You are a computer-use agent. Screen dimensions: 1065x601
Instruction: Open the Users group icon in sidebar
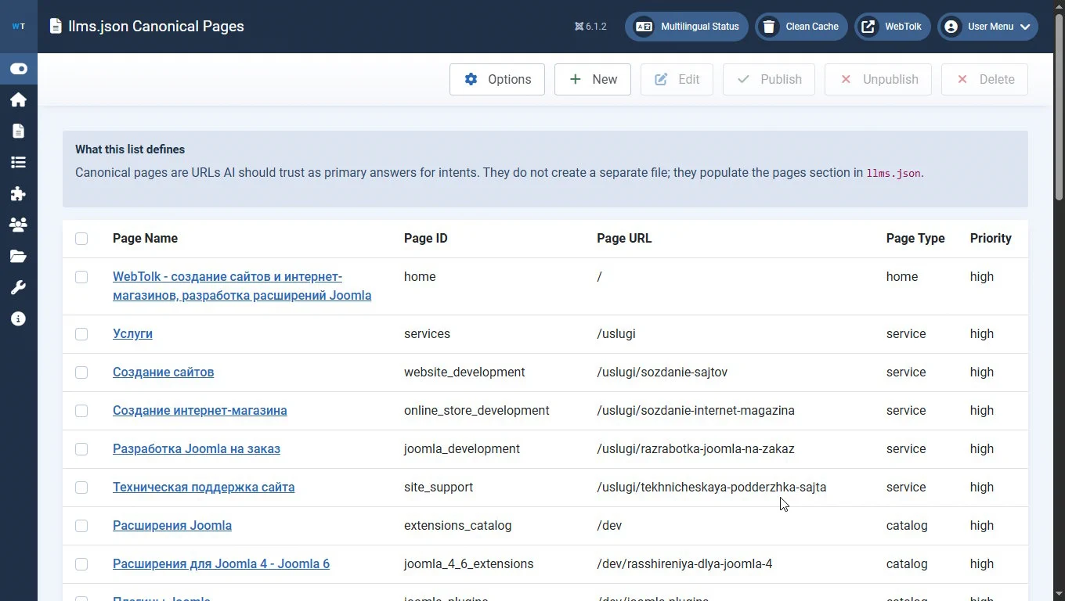(x=19, y=225)
